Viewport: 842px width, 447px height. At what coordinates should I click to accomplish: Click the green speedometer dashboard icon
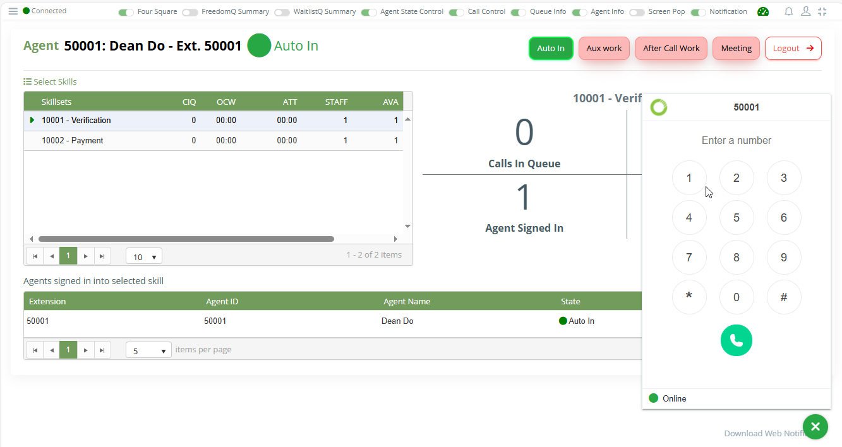[763, 11]
